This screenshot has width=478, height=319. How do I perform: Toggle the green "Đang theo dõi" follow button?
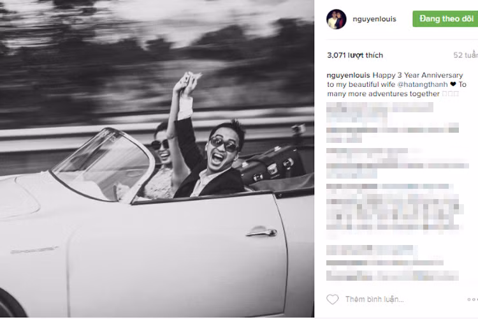445,19
